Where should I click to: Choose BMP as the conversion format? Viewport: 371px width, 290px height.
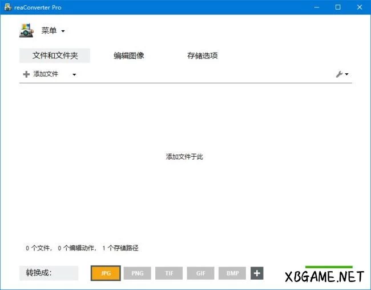pos(233,273)
